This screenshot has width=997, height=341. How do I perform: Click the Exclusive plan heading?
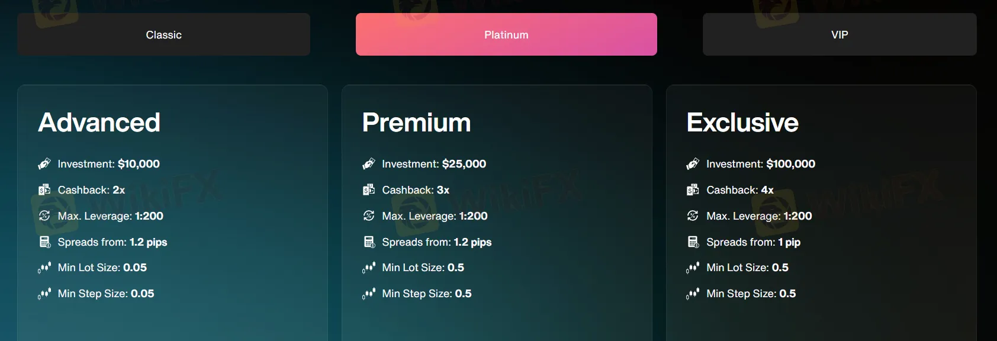742,123
